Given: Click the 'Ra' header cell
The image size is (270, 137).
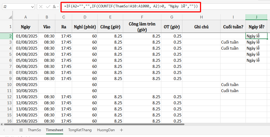Looking at the screenshot, I should point(64,27).
